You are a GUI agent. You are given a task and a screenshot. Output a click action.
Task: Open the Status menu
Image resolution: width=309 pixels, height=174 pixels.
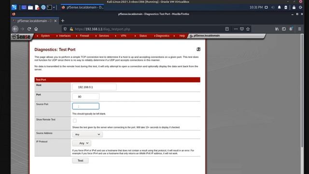coord(143,36)
